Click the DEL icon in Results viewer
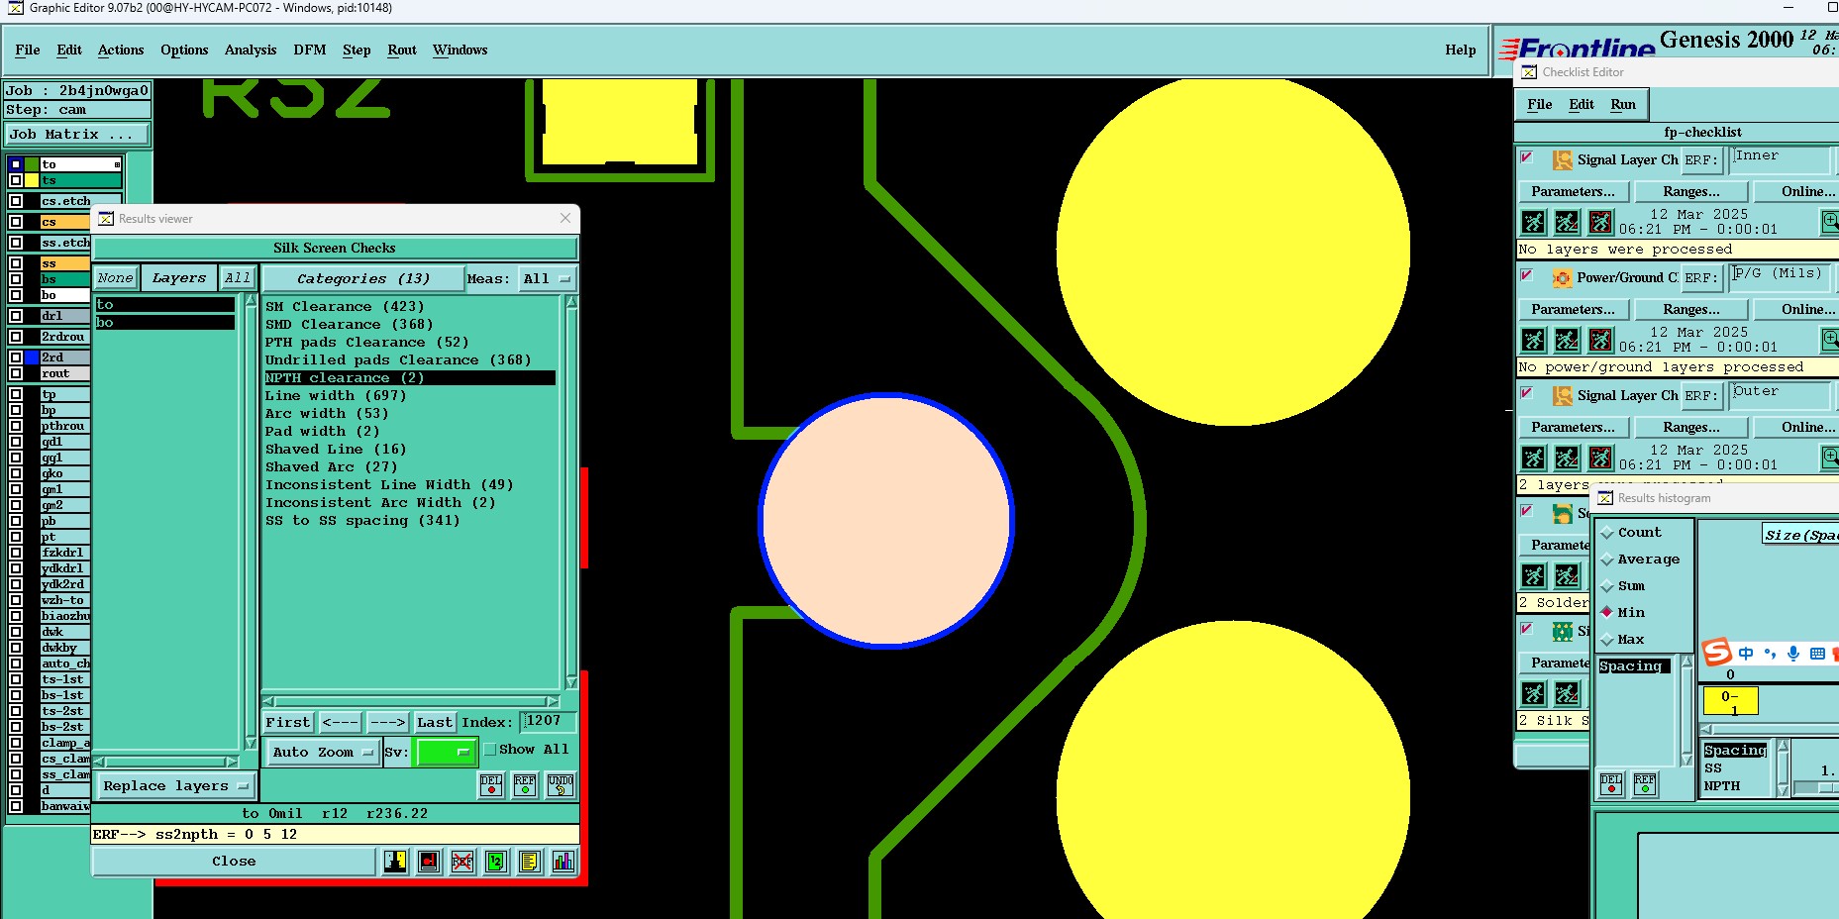The height and width of the screenshot is (919, 1839). (491, 785)
